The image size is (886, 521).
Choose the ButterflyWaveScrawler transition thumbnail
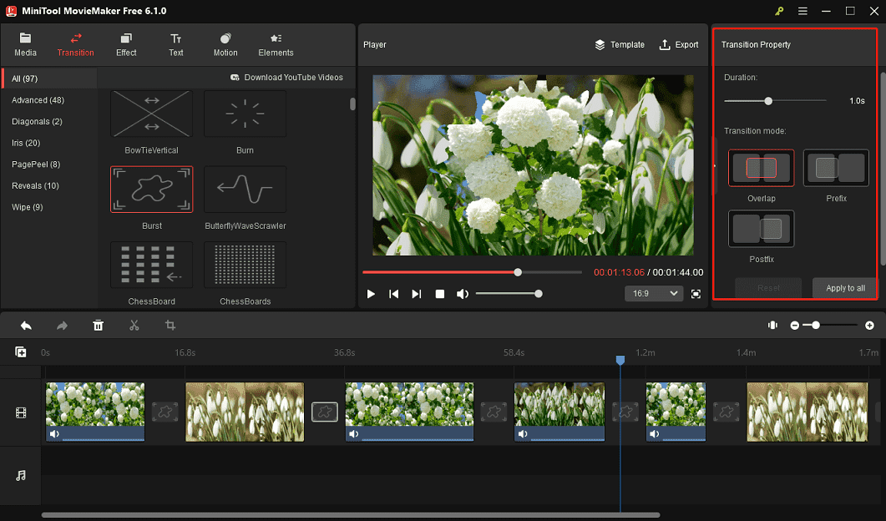pos(246,190)
